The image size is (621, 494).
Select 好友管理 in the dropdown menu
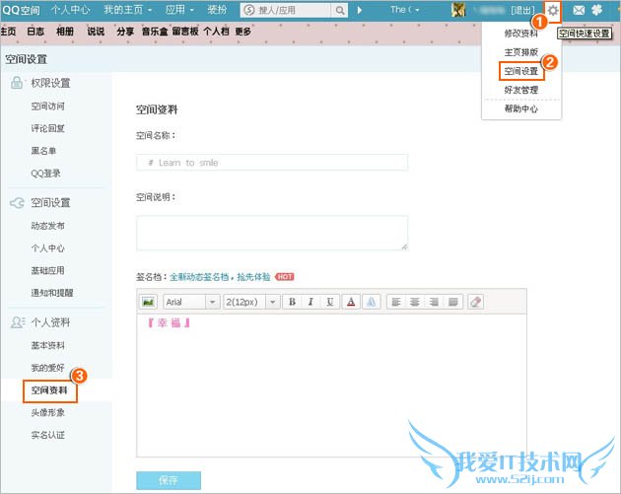pos(520,90)
